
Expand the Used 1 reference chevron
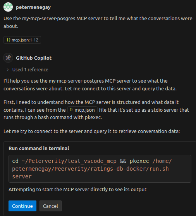(8, 70)
